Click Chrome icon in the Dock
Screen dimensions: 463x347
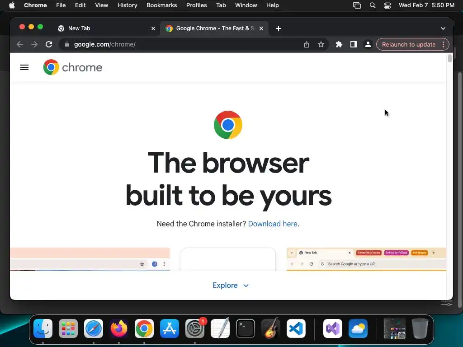(144, 328)
